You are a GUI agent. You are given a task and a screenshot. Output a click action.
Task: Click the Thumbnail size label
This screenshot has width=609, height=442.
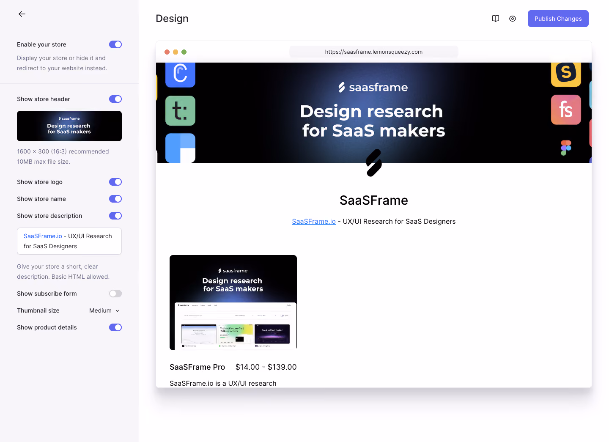[x=38, y=310]
